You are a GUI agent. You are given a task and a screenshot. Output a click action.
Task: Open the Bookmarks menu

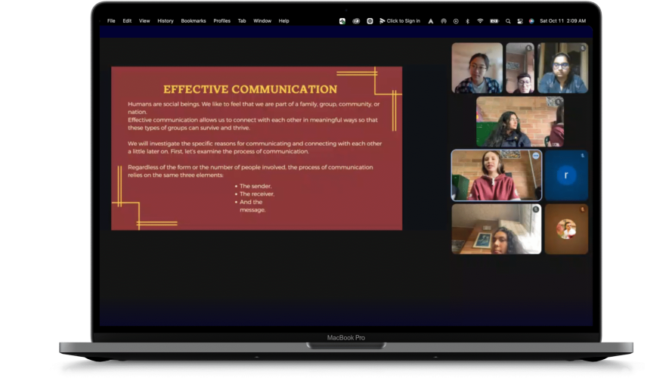[194, 21]
